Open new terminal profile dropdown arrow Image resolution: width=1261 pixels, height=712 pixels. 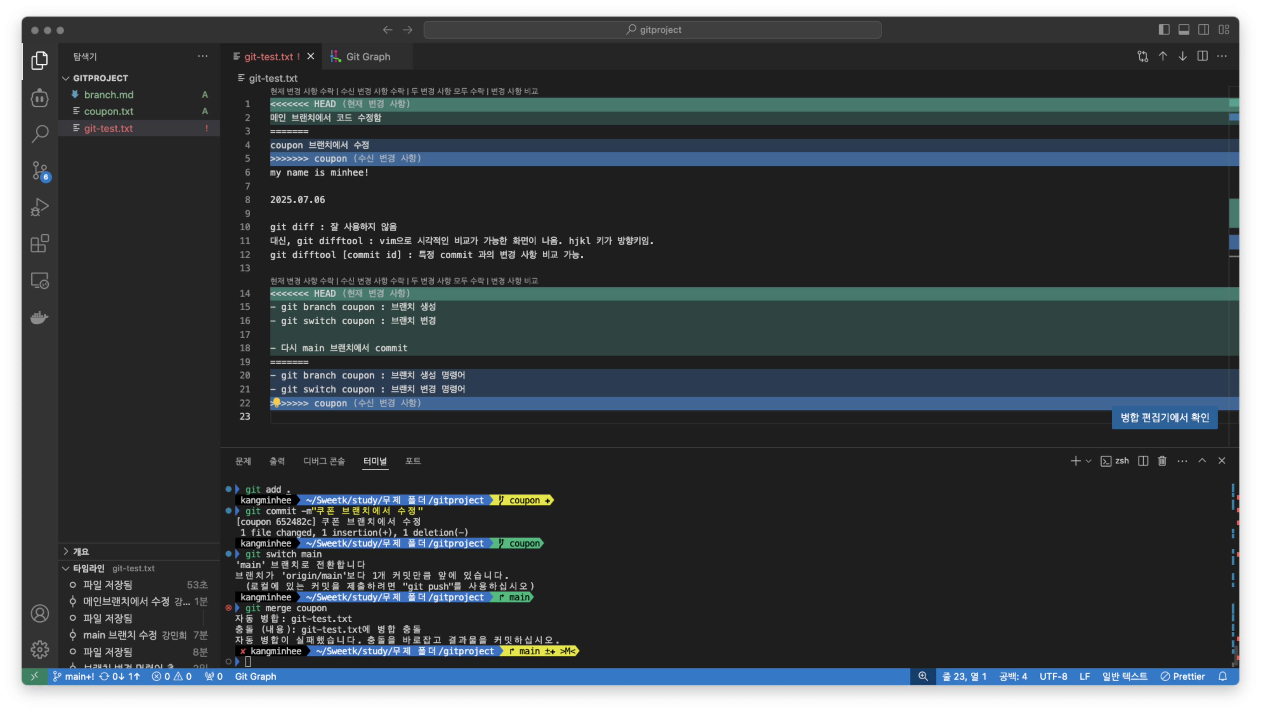click(x=1088, y=461)
